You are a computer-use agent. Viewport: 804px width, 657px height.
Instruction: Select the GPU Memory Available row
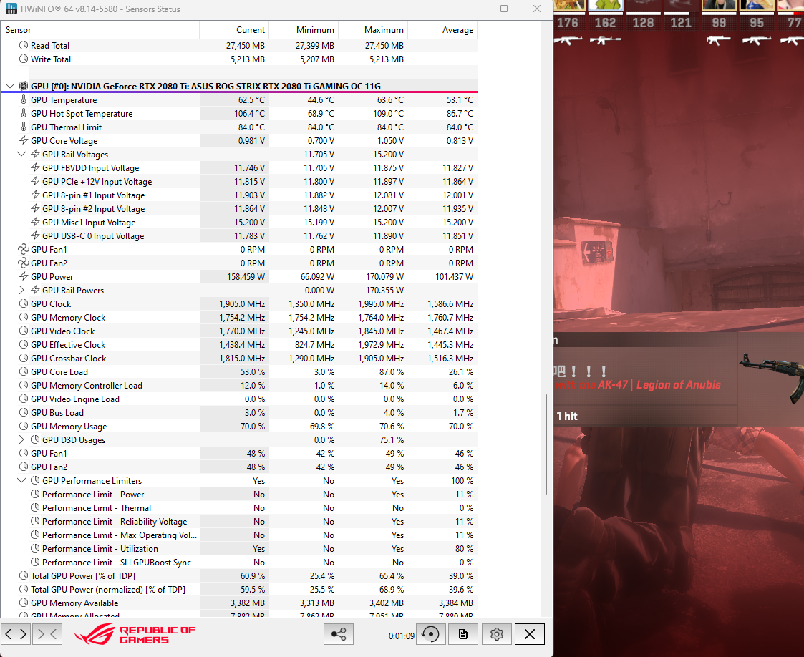click(x=239, y=603)
